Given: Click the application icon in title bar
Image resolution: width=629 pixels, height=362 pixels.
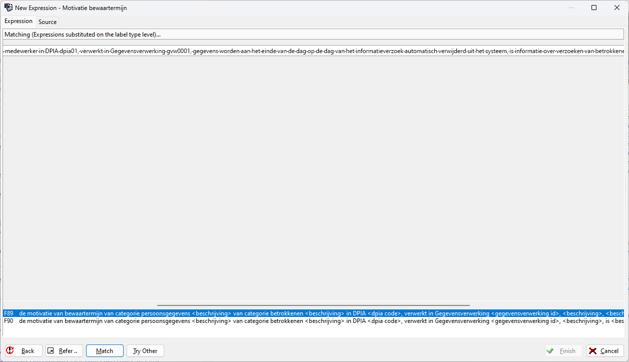Looking at the screenshot, I should pyautogui.click(x=8, y=8).
